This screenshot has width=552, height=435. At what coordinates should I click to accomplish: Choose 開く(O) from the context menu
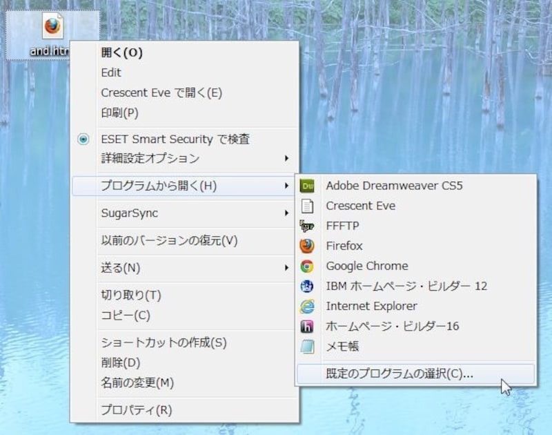click(x=185, y=52)
